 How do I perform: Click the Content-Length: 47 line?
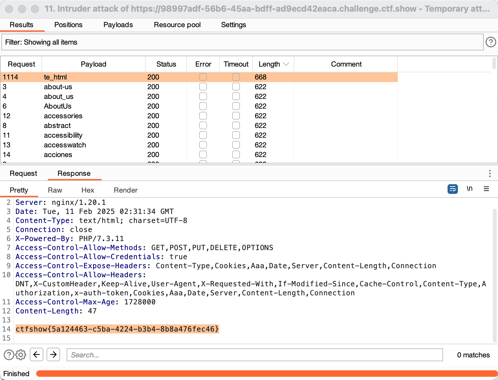[x=56, y=311]
